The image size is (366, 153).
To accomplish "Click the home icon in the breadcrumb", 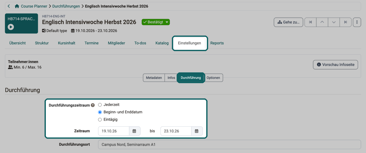I will (17, 6).
